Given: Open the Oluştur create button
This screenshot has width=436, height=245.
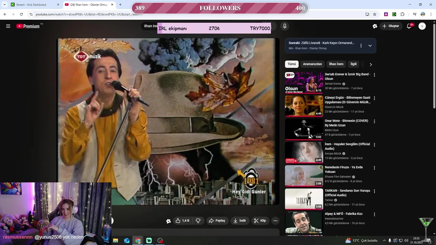Looking at the screenshot, I should pos(391,26).
